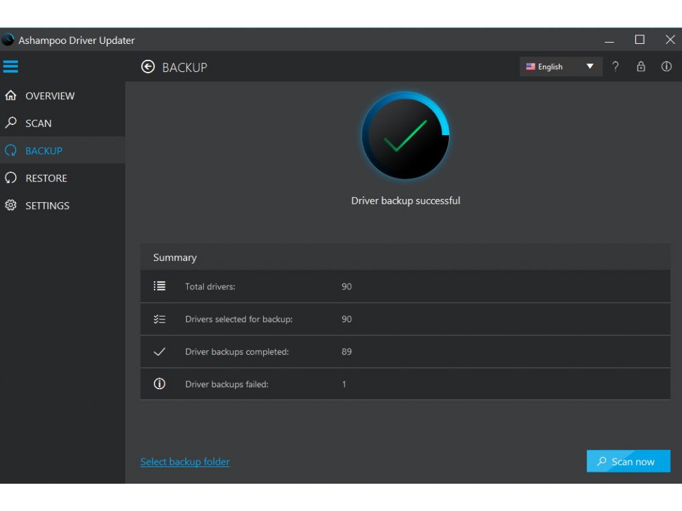Click the 'Total drivers:' label

[210, 286]
